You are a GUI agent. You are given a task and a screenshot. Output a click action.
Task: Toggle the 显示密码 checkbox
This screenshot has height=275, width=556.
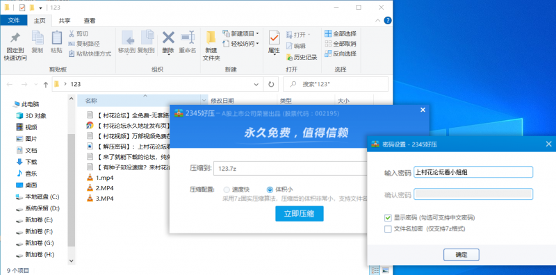pyautogui.click(x=388, y=217)
